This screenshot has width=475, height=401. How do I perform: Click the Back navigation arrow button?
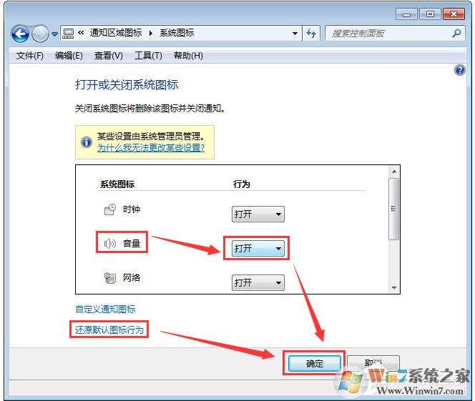[x=20, y=34]
